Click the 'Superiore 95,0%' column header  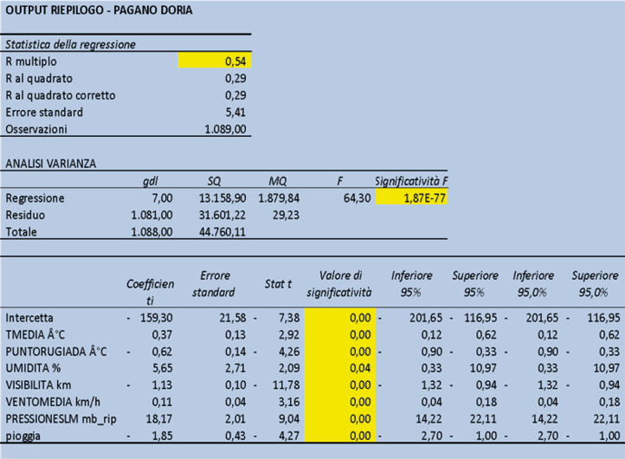click(595, 284)
